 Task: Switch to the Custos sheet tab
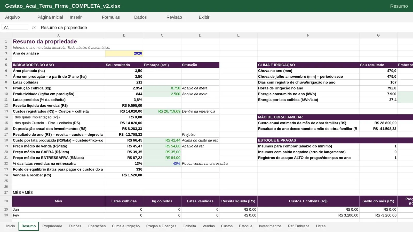[x=227, y=226]
